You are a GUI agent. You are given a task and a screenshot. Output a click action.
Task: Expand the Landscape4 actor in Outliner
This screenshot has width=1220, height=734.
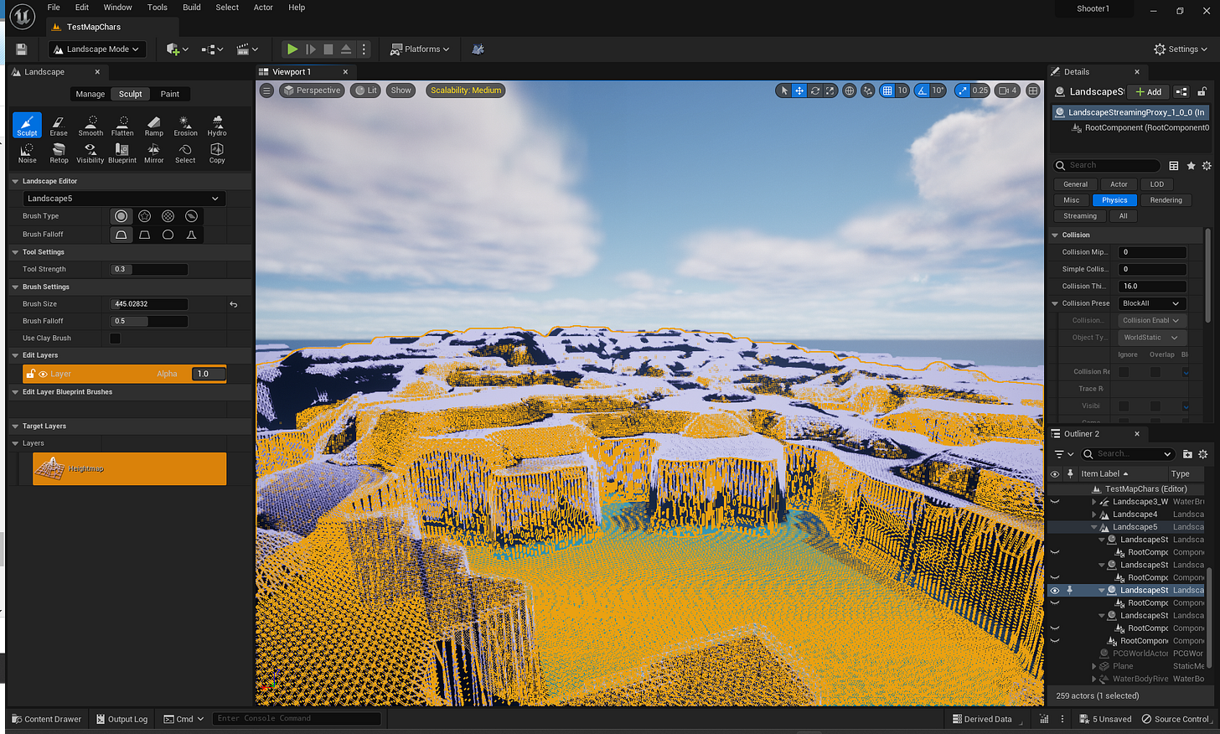click(1096, 514)
